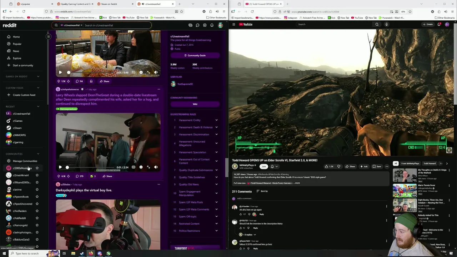This screenshot has width=457, height=257.
Task: Give award on the first video post
Action: click(x=91, y=81)
